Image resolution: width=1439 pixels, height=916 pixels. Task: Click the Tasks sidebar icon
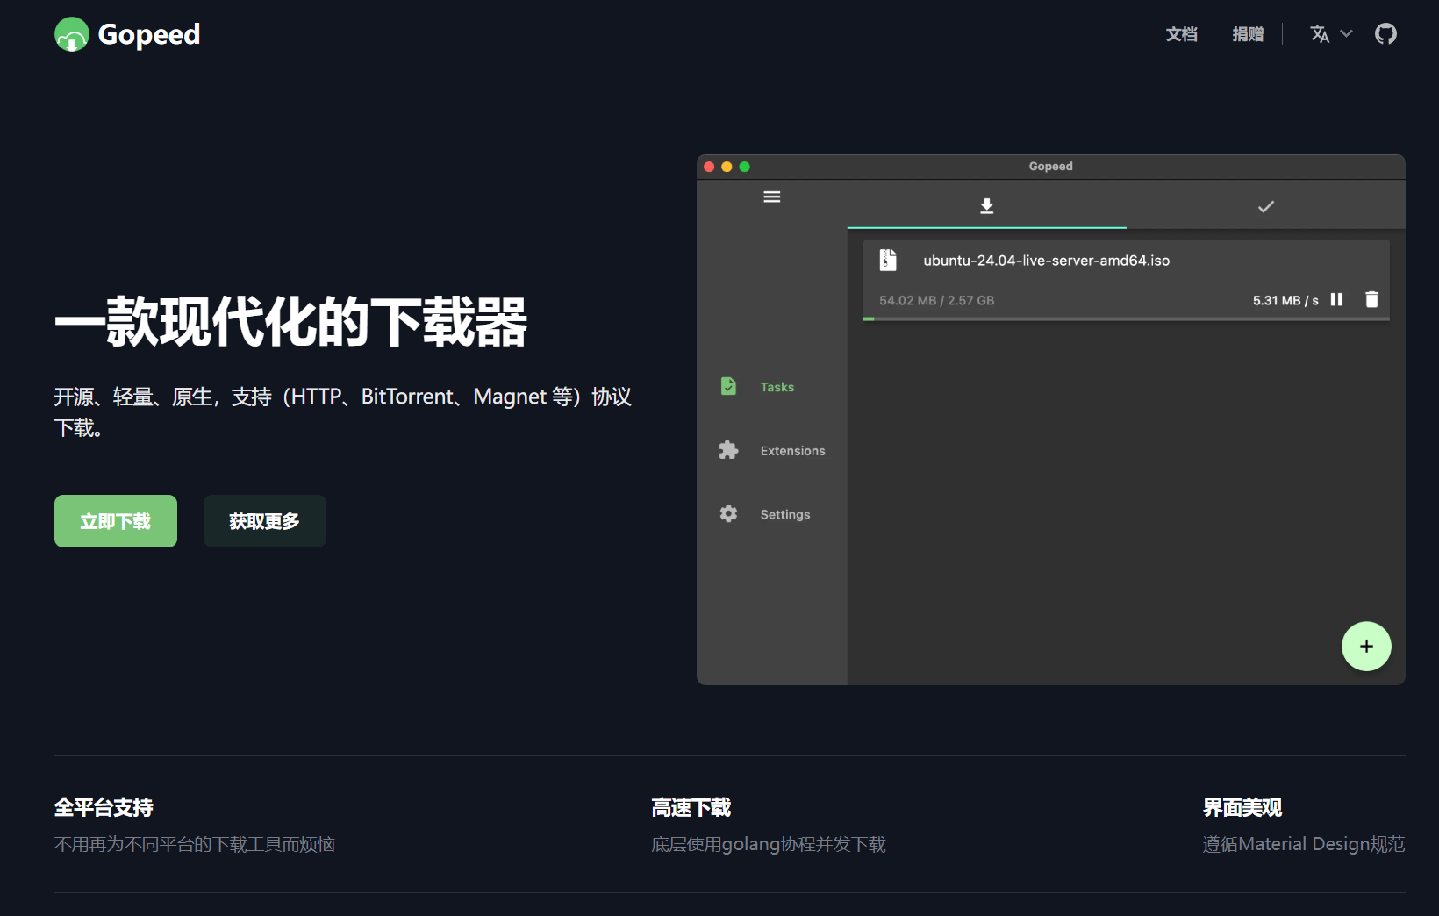pyautogui.click(x=728, y=386)
